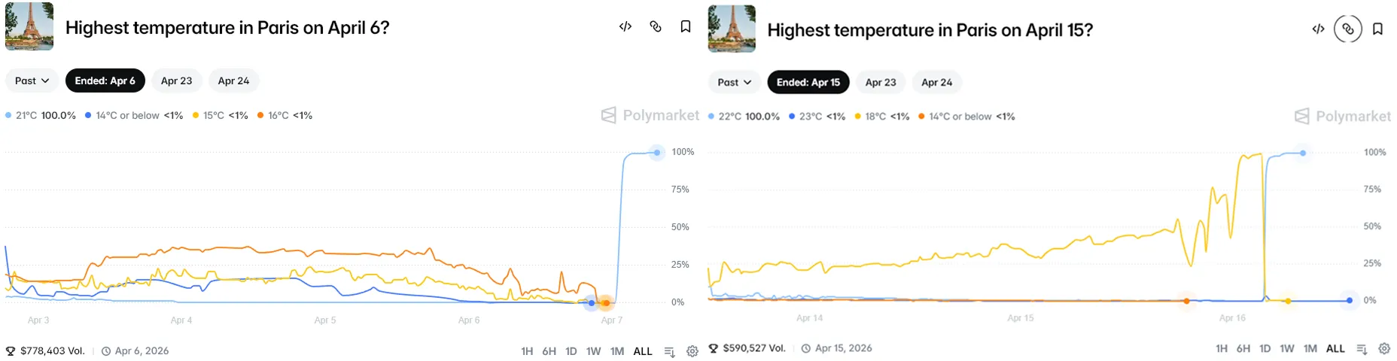
Task: Switch April 6 chart to 1H range
Action: pyautogui.click(x=527, y=351)
